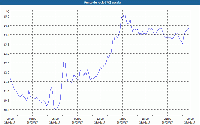The image size is (200, 125).
Task: Click the °C unit label
Action: coord(8,11)
